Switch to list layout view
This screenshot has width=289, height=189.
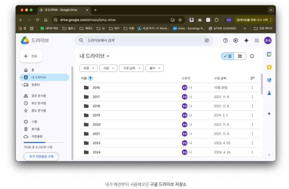pyautogui.click(x=227, y=56)
